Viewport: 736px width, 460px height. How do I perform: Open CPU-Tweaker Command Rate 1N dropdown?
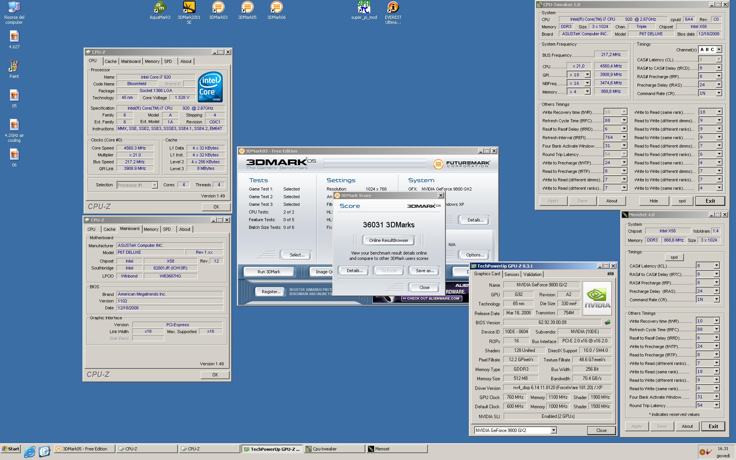(x=719, y=93)
